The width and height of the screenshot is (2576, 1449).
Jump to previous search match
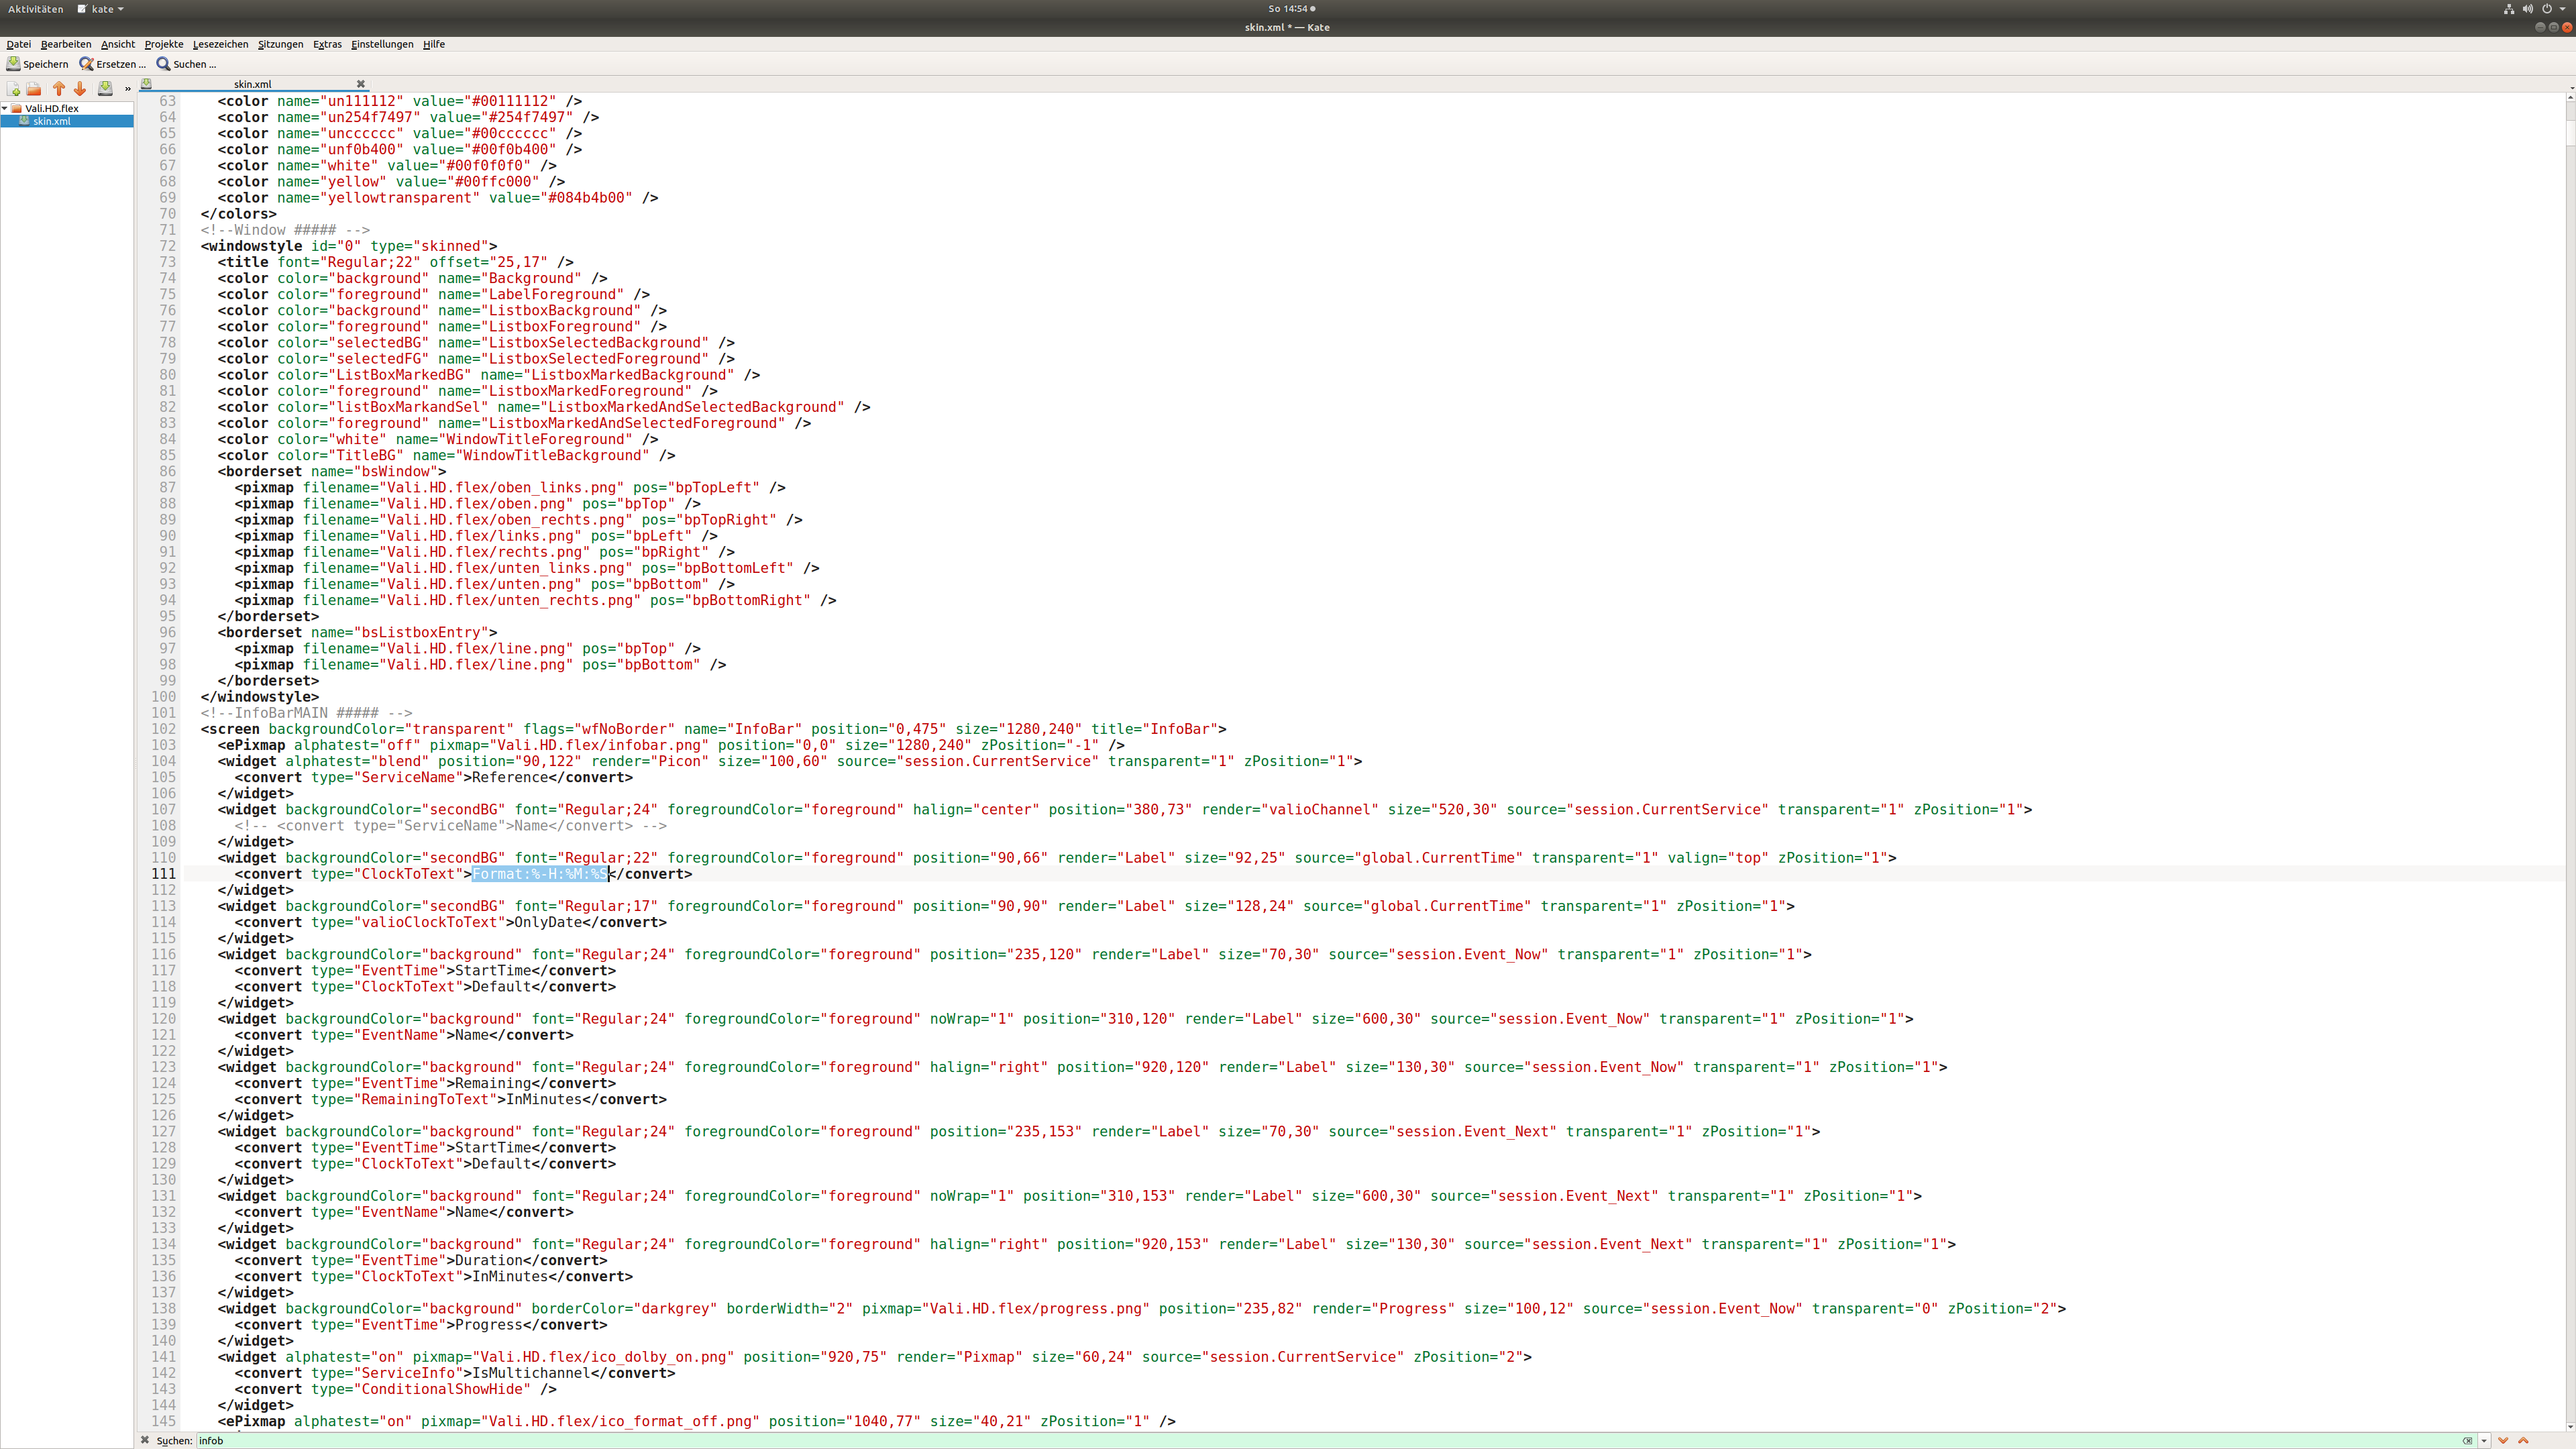point(2523,1441)
